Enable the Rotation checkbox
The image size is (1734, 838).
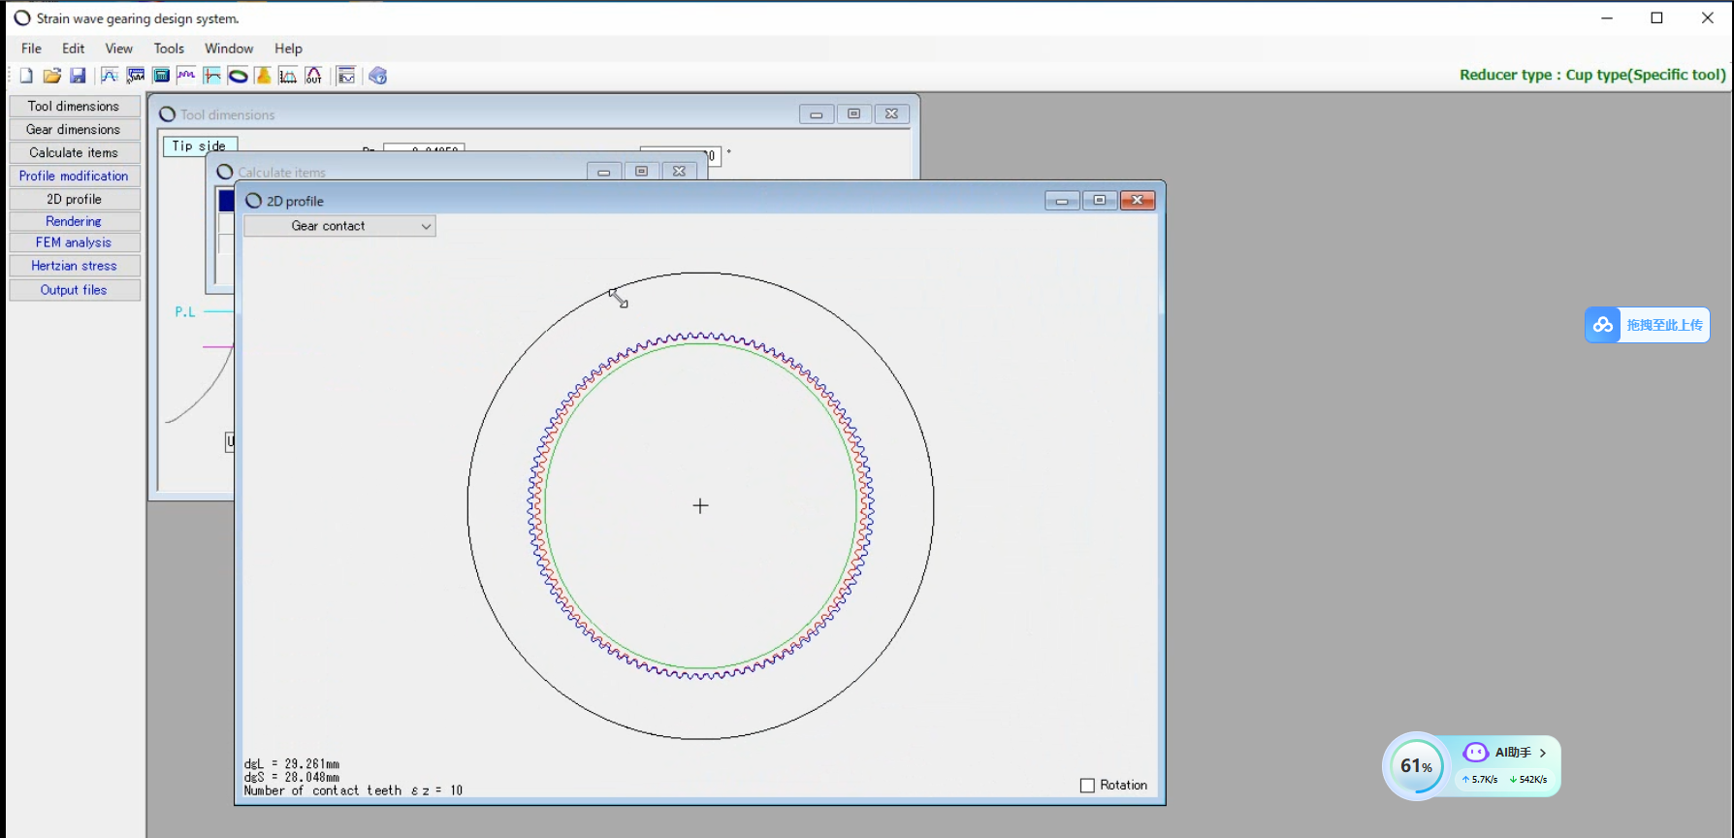[1087, 786]
